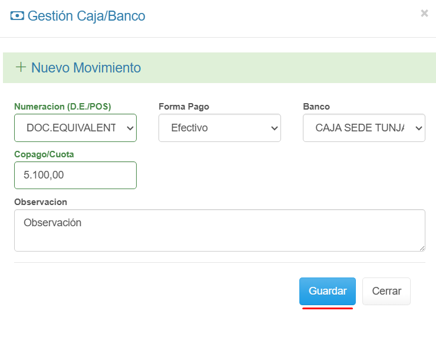436x337 pixels.
Task: Click the Forma Pago label
Action: pos(184,107)
